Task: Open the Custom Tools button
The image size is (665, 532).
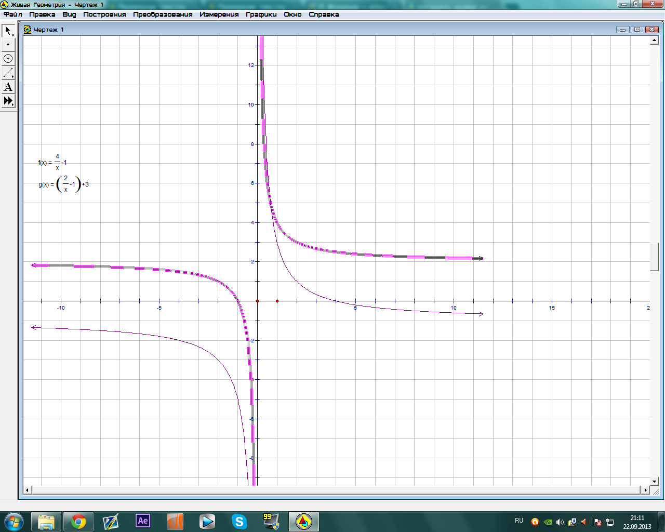Action: tap(8, 101)
